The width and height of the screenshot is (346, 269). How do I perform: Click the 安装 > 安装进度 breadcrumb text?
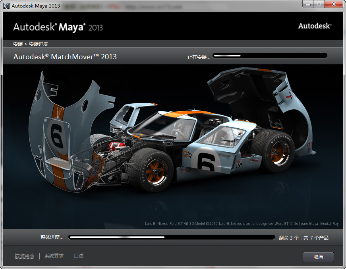31,44
